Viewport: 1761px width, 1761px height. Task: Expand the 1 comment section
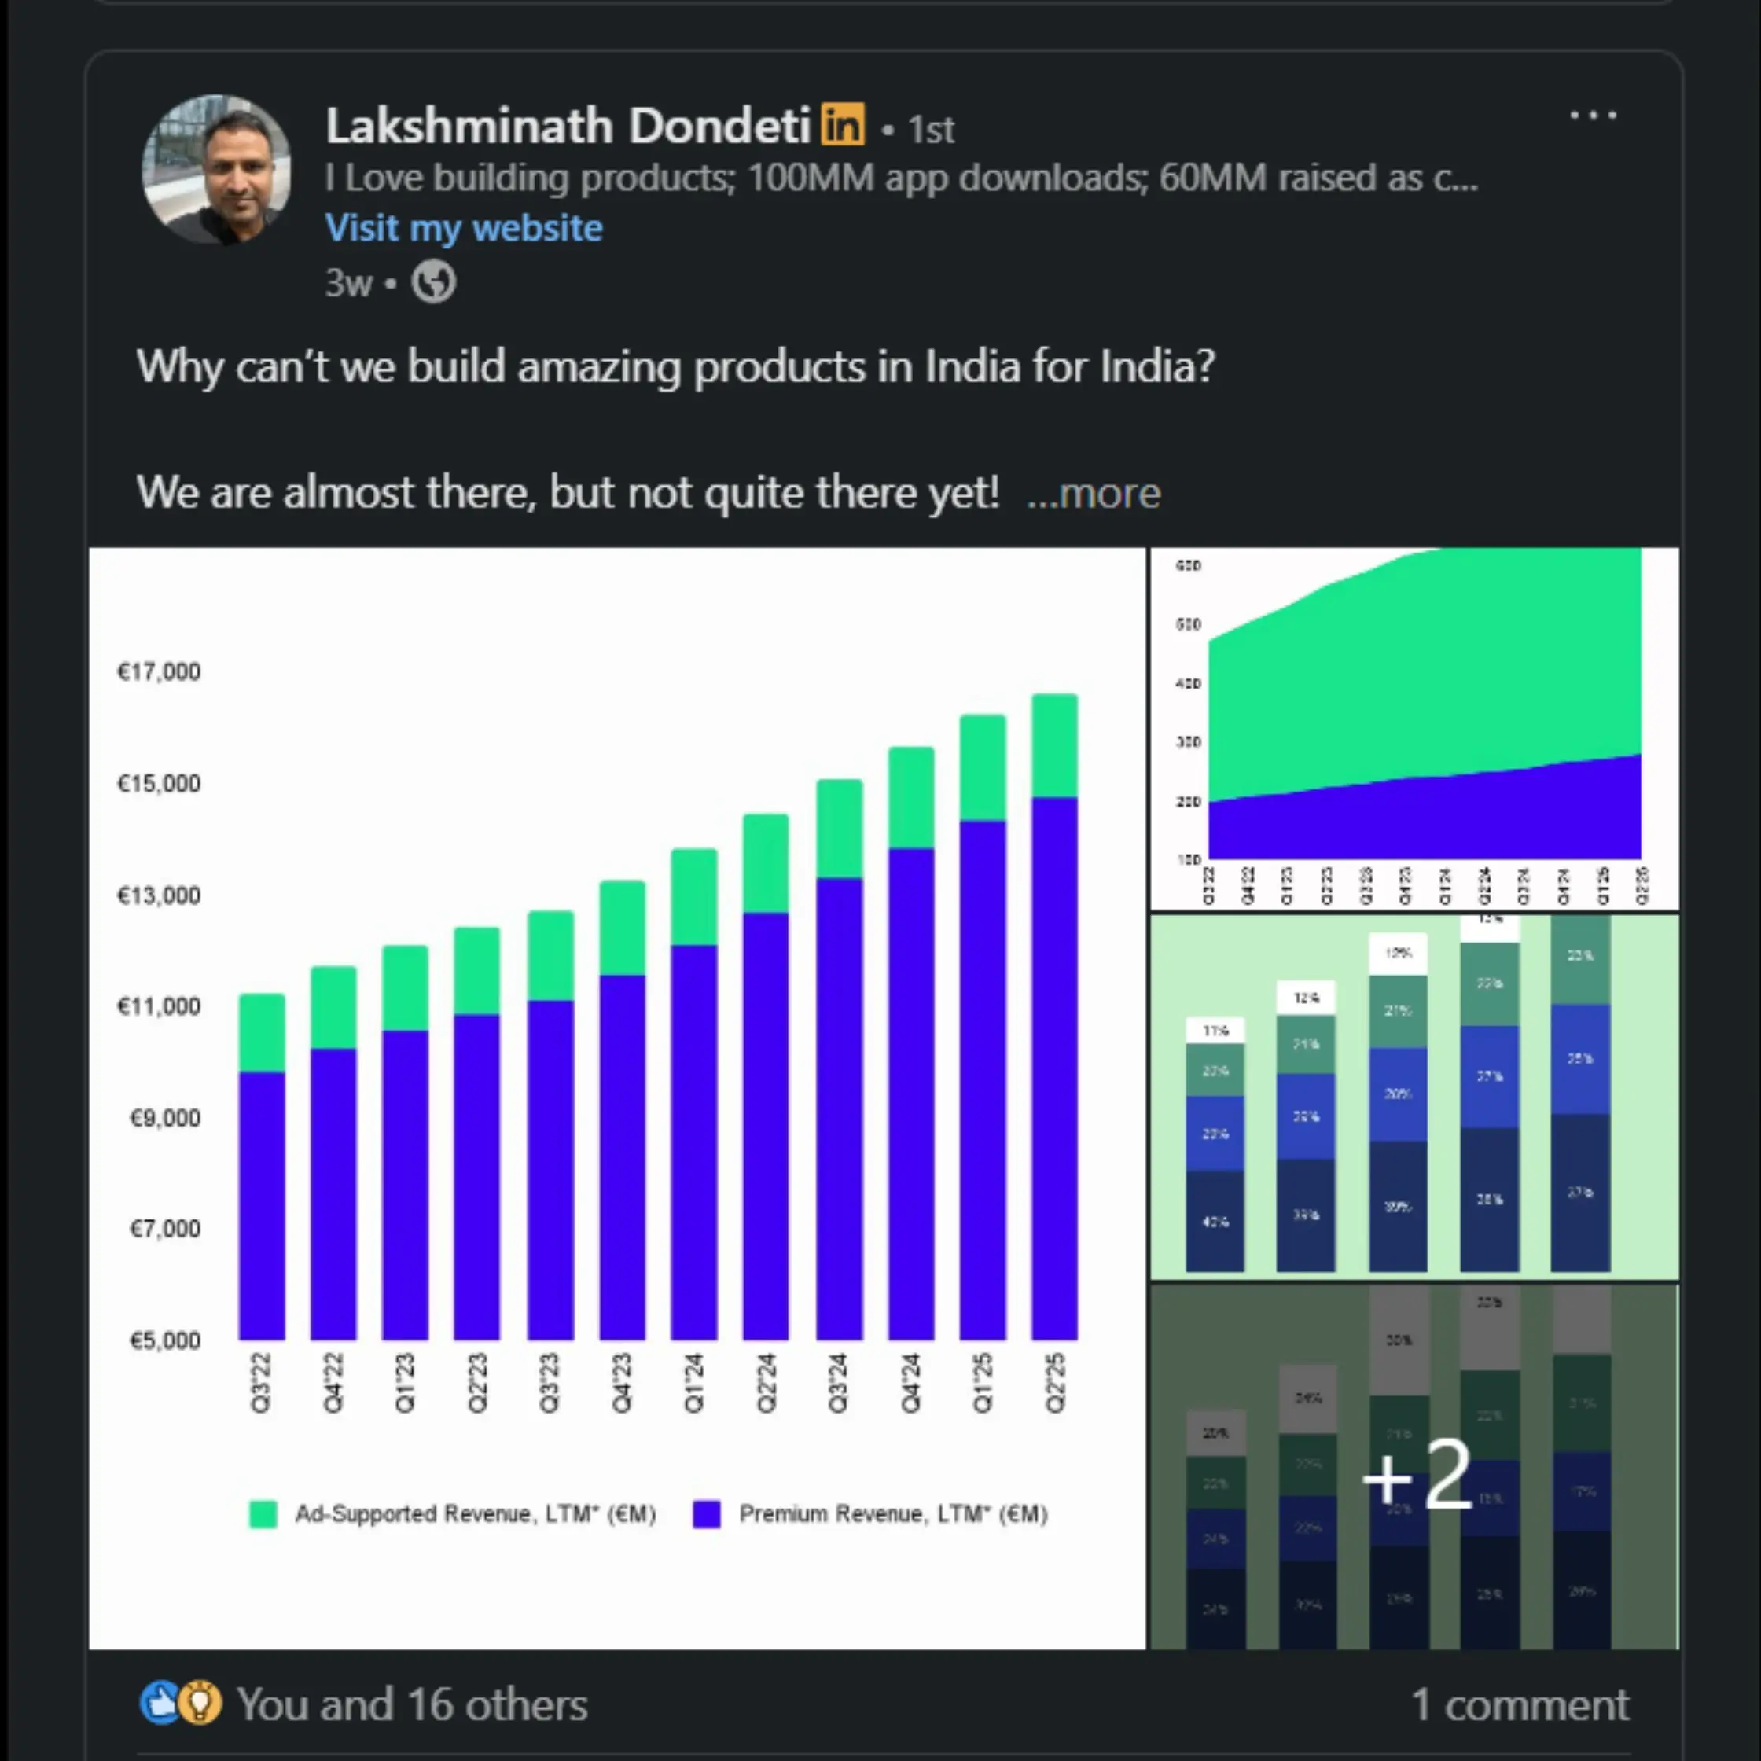pyautogui.click(x=1519, y=1703)
